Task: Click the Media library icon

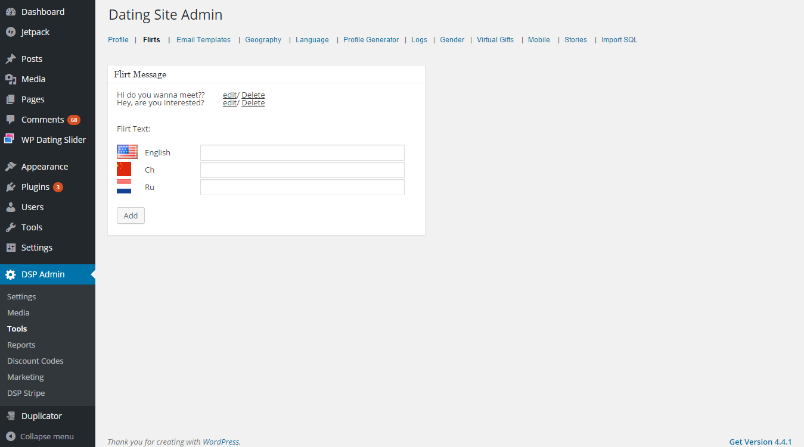Action: [11, 79]
